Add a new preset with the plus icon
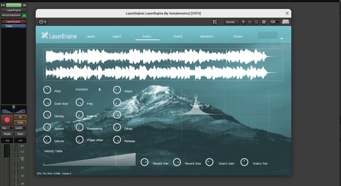 [x=243, y=22]
